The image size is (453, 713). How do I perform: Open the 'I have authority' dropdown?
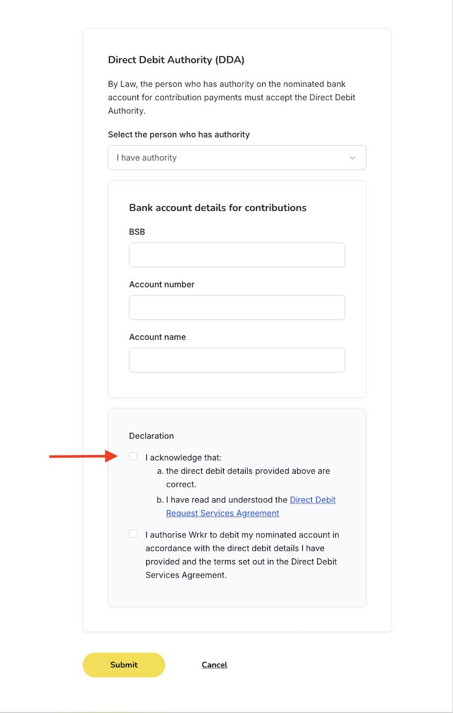coord(237,157)
